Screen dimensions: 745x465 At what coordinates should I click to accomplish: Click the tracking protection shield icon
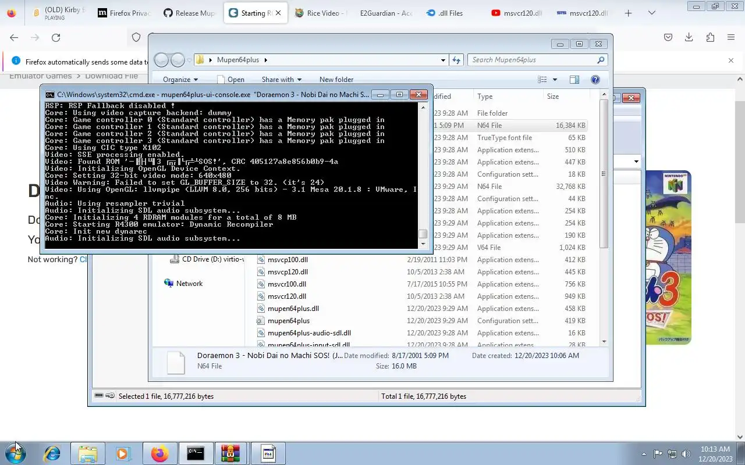(136, 37)
